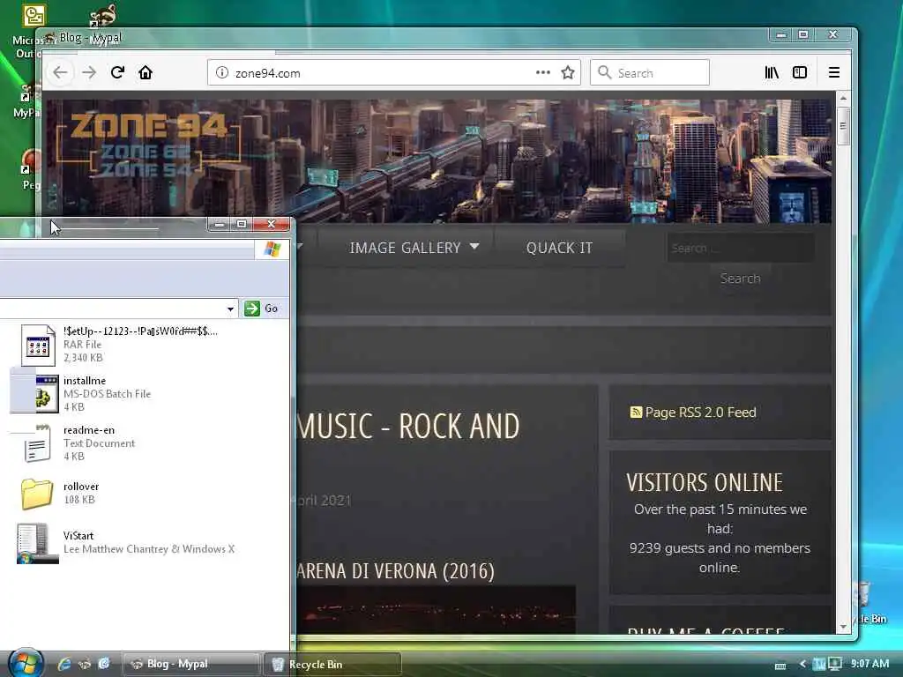Screen dimensions: 903x677
Task: Click the keyboard tray icon
Action: pos(780,666)
